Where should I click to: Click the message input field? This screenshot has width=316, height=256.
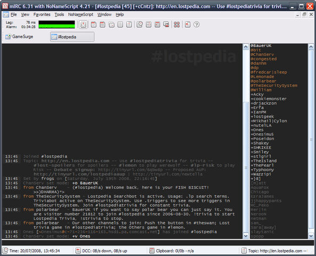pos(158,242)
